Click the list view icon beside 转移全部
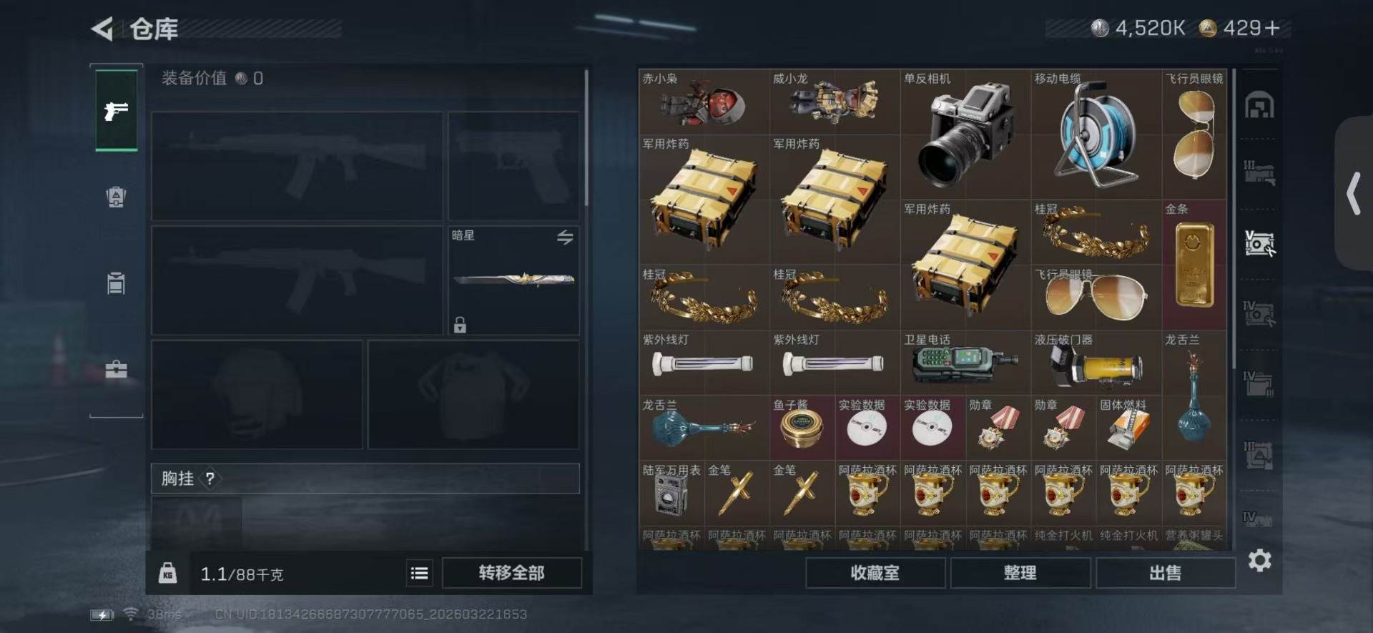1373x633 pixels. click(x=420, y=573)
